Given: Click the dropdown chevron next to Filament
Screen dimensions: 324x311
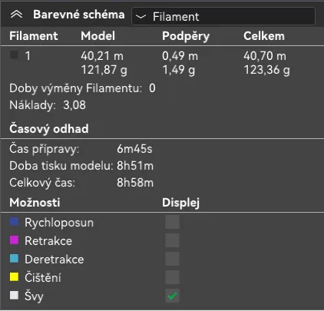Looking at the screenshot, I should point(141,17).
